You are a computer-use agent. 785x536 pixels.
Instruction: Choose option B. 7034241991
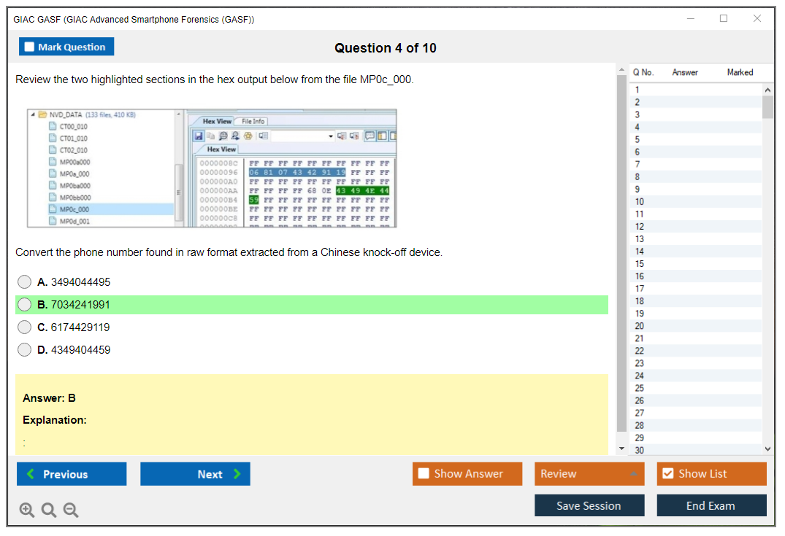(x=25, y=305)
